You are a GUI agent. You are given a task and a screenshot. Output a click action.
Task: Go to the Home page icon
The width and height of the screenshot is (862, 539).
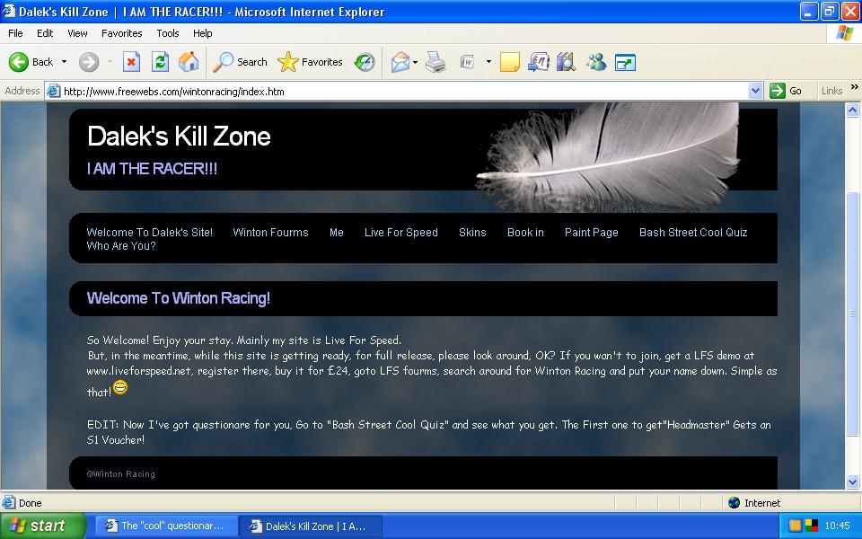(189, 62)
